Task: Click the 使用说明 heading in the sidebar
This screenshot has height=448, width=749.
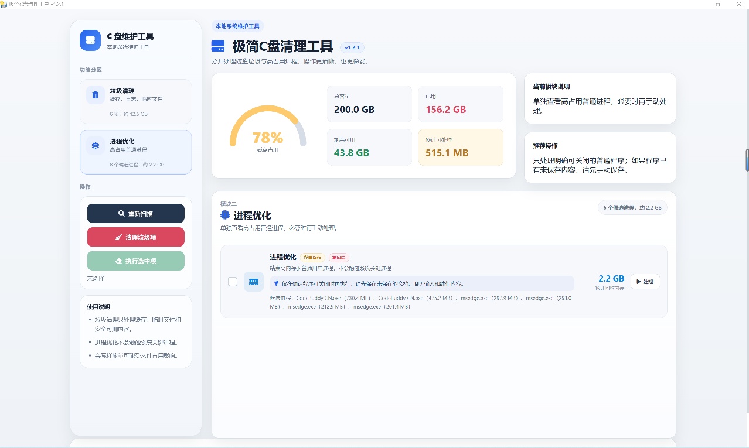Action: (x=98, y=307)
